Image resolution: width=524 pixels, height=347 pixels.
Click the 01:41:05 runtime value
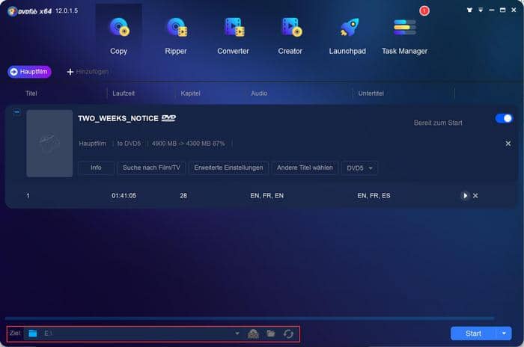click(124, 196)
